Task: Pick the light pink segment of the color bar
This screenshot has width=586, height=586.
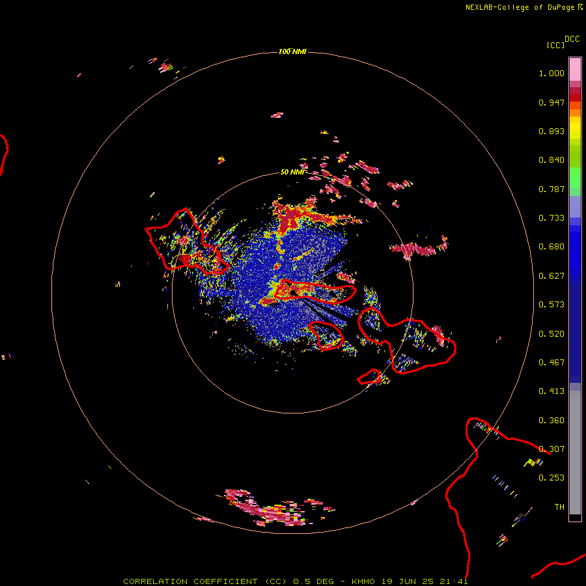Action: [575, 69]
